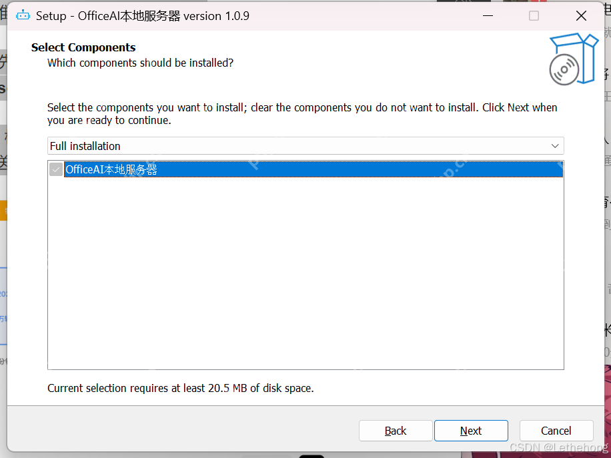
Task: Toggle the OfficeAI本地服务器 component checkbox
Action: [x=56, y=169]
